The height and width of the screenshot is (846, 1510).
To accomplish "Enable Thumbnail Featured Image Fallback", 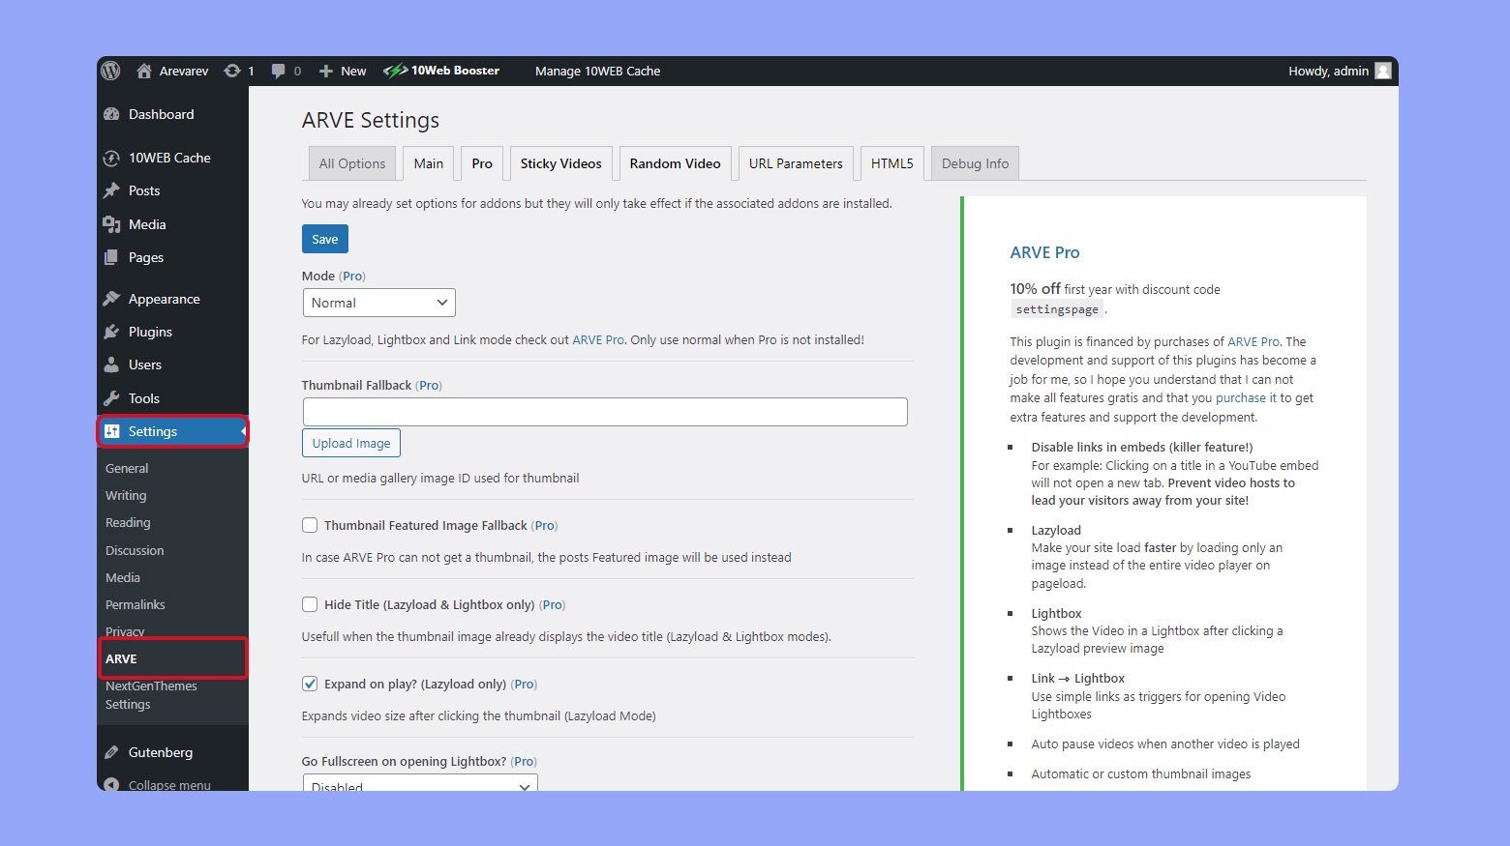I will tap(310, 525).
